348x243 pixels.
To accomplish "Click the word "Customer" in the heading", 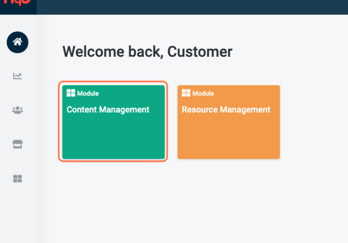I will point(200,51).
